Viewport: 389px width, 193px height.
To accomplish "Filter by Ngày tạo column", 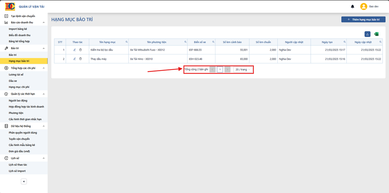I will [x=345, y=42].
